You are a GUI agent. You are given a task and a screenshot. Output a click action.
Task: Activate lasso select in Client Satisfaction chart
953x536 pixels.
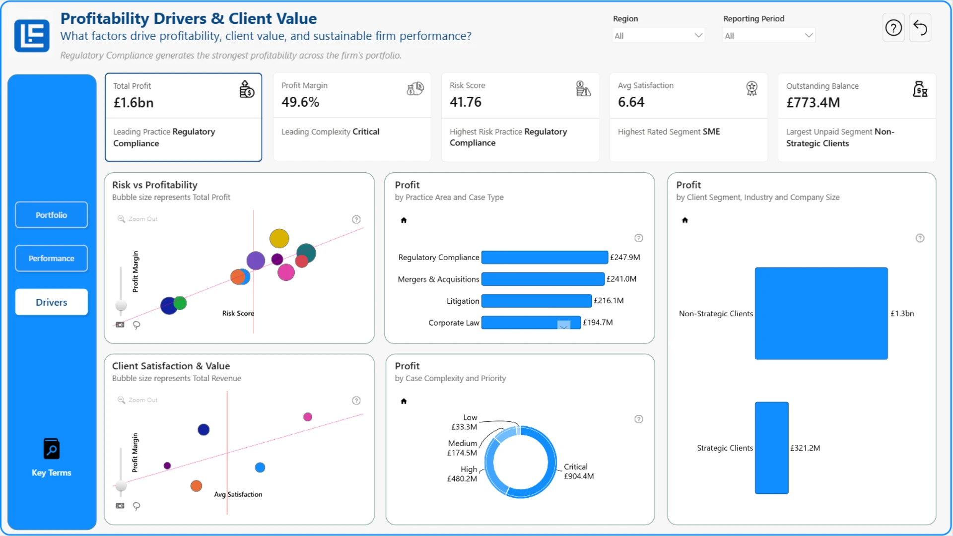click(x=136, y=506)
